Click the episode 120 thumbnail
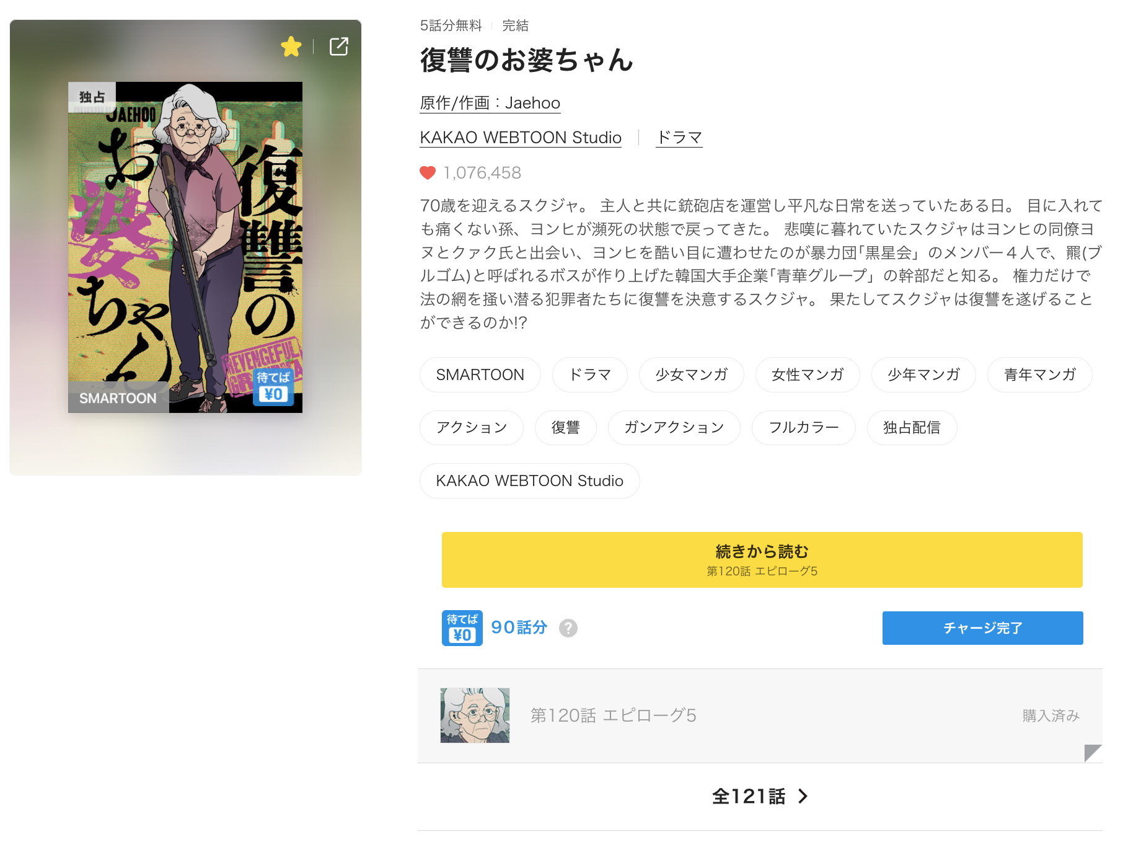Image resolution: width=1123 pixels, height=842 pixels. [475, 716]
